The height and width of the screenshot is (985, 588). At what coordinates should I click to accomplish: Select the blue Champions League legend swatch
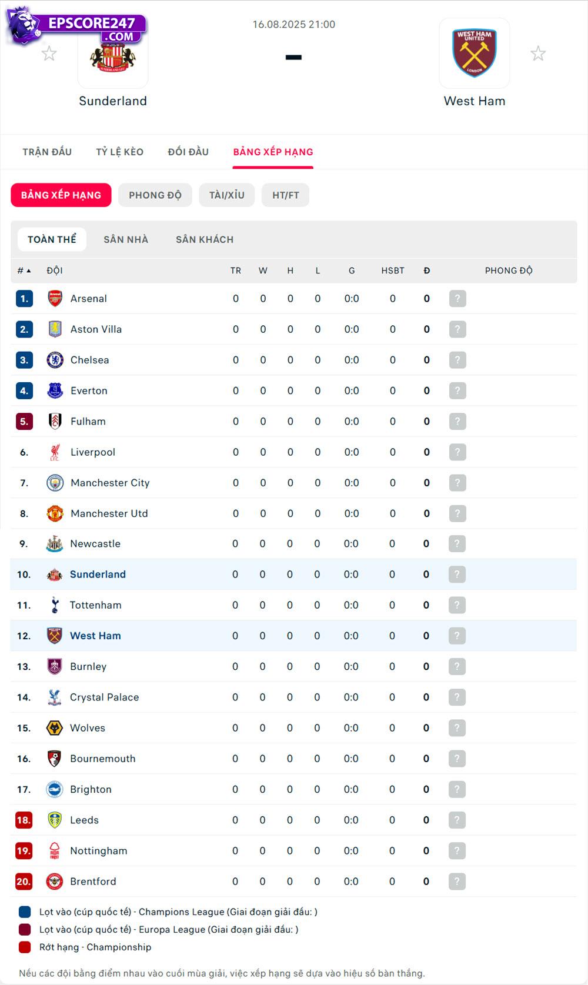pyautogui.click(x=25, y=913)
